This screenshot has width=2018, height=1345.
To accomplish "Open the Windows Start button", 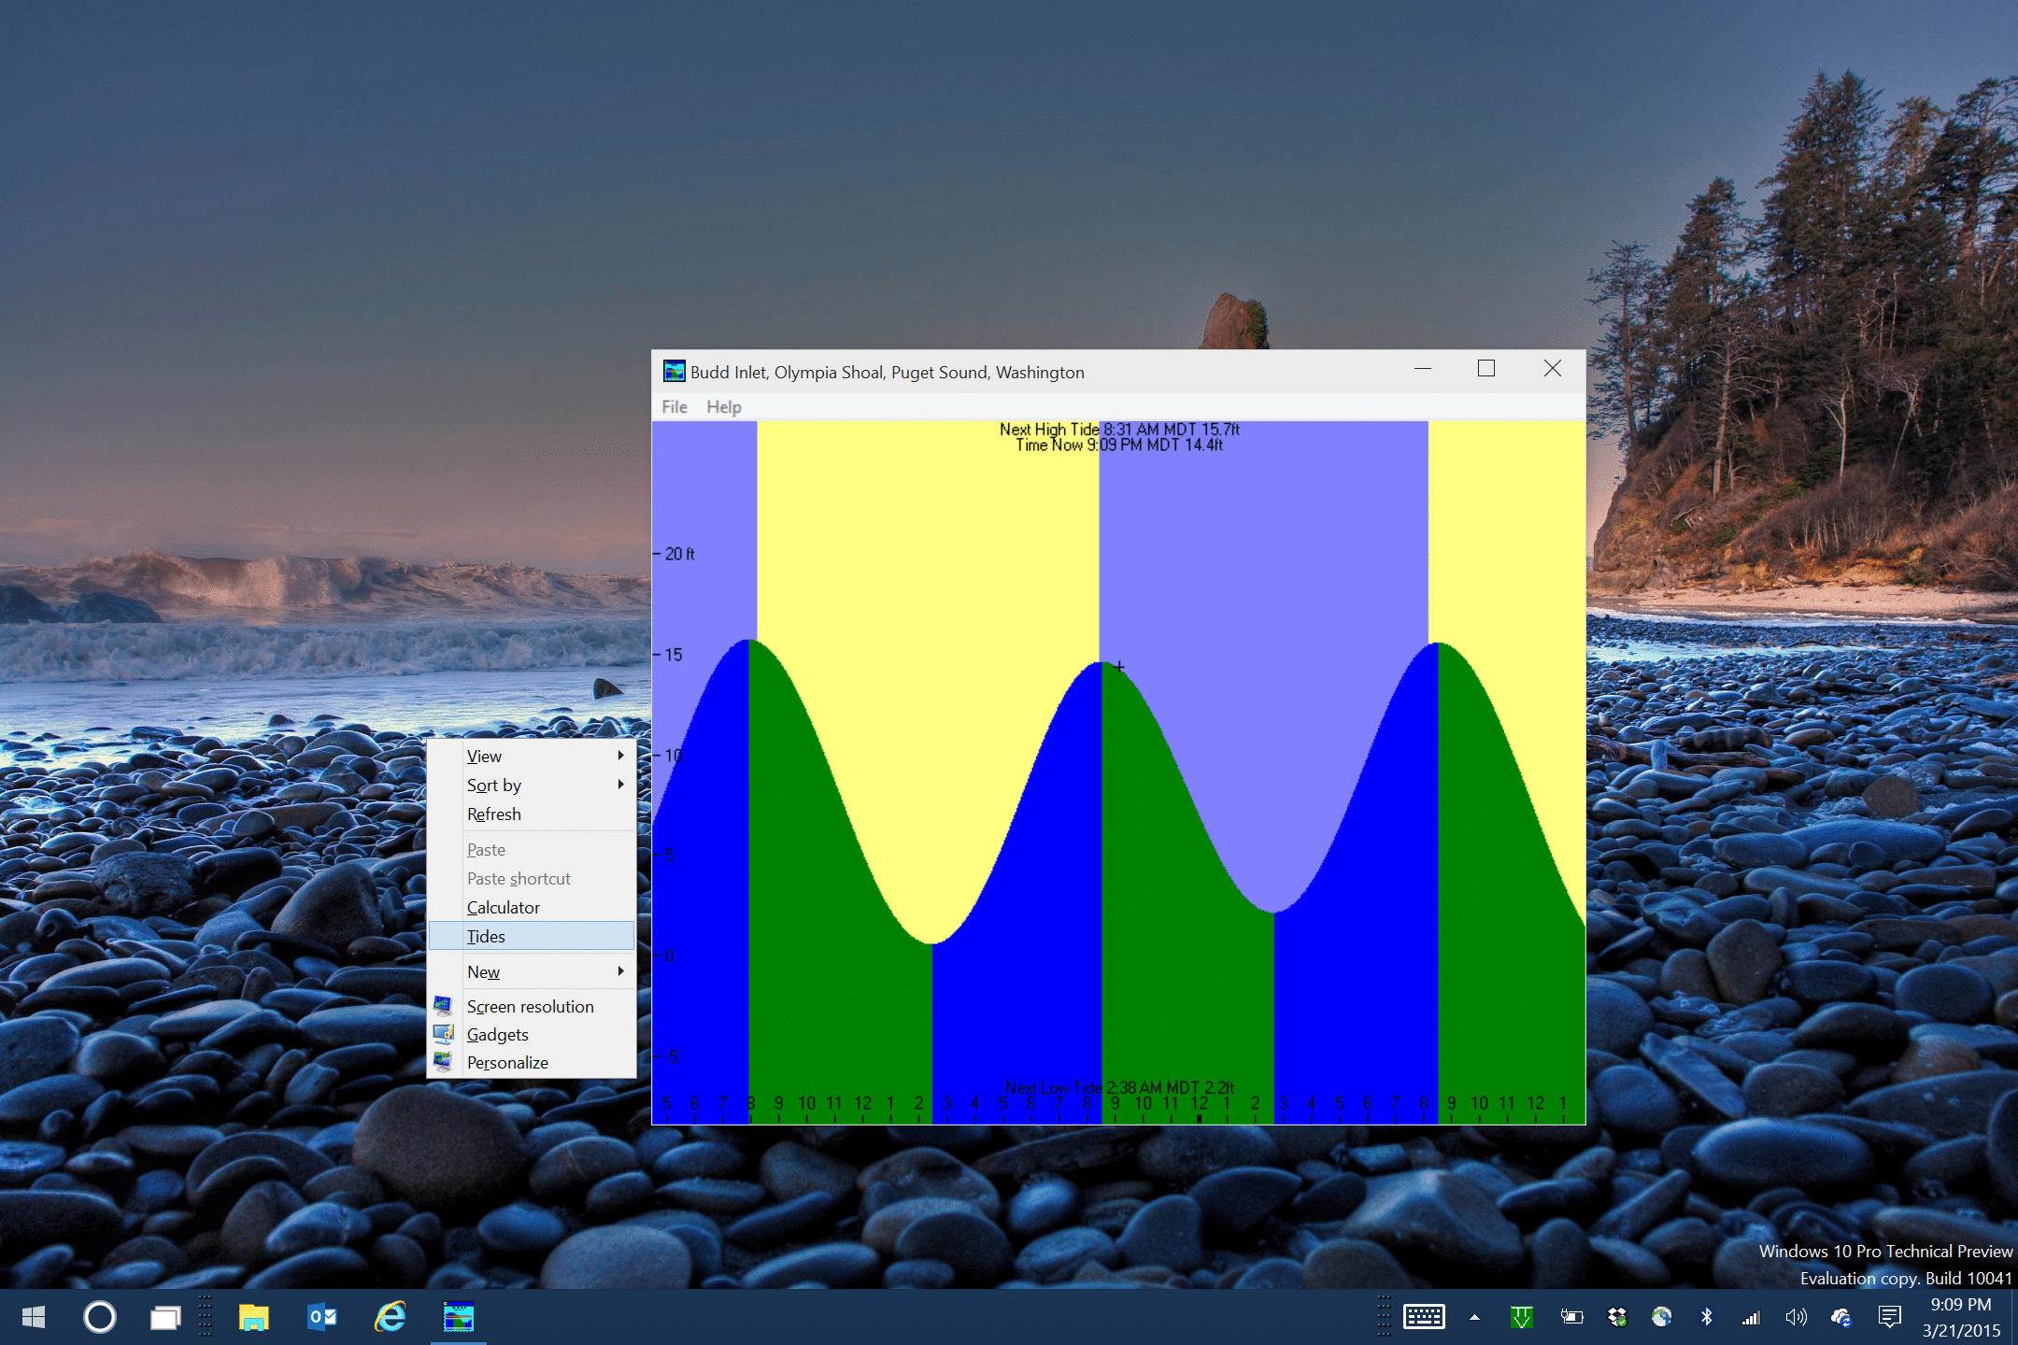I will pos(34,1317).
